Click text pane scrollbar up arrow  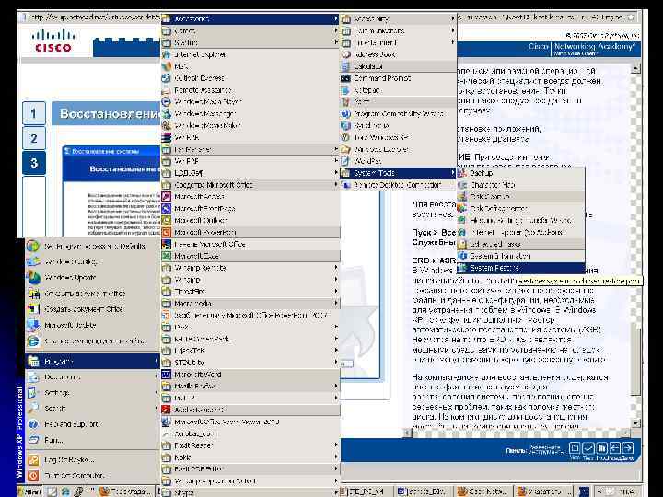coord(635,68)
